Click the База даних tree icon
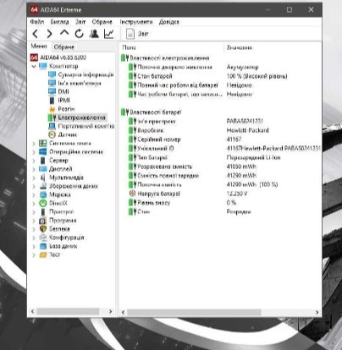Image resolution: width=342 pixels, height=350 pixels. pyautogui.click(x=43, y=246)
